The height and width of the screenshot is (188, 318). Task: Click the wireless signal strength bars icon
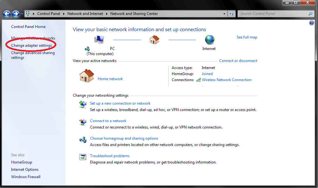click(x=198, y=80)
